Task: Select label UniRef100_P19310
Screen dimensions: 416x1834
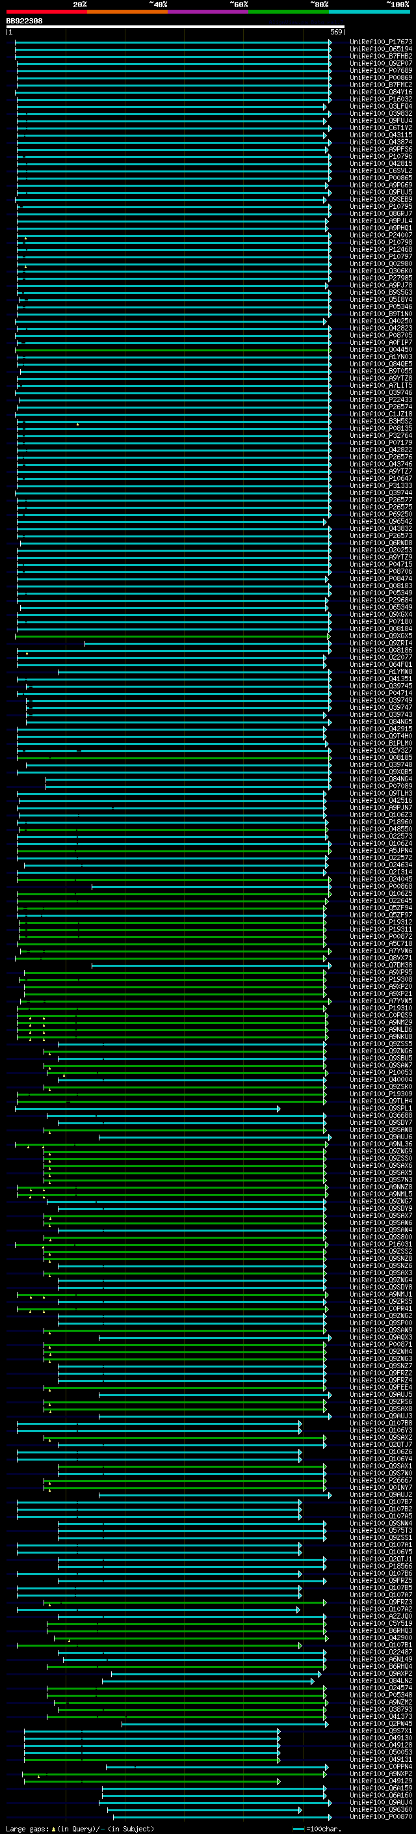Action: (x=381, y=1007)
